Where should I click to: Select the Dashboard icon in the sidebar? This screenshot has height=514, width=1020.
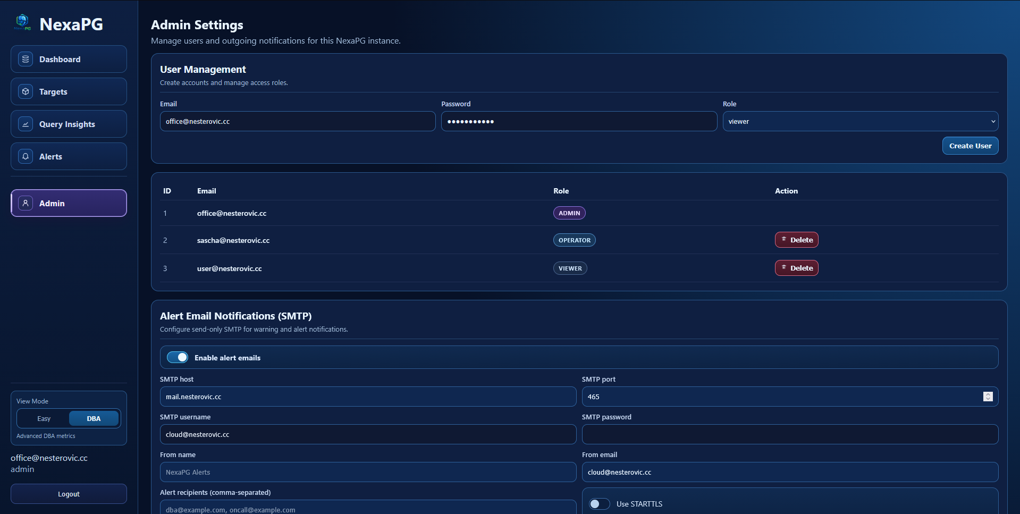pyautogui.click(x=25, y=59)
